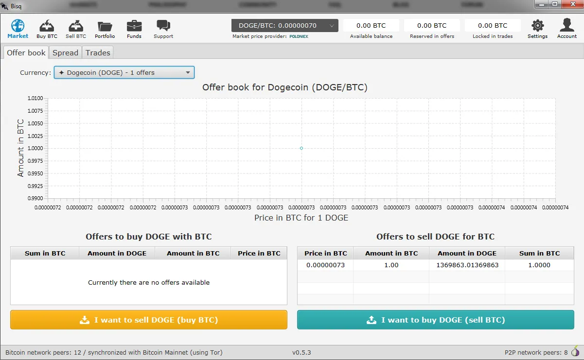Click the POLONIEX price provider label

[299, 36]
